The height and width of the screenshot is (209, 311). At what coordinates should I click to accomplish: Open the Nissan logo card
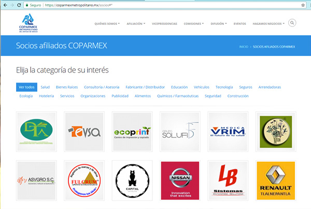180,180
